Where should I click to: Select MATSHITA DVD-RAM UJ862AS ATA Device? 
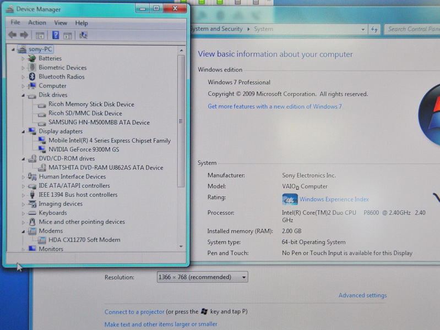106,168
